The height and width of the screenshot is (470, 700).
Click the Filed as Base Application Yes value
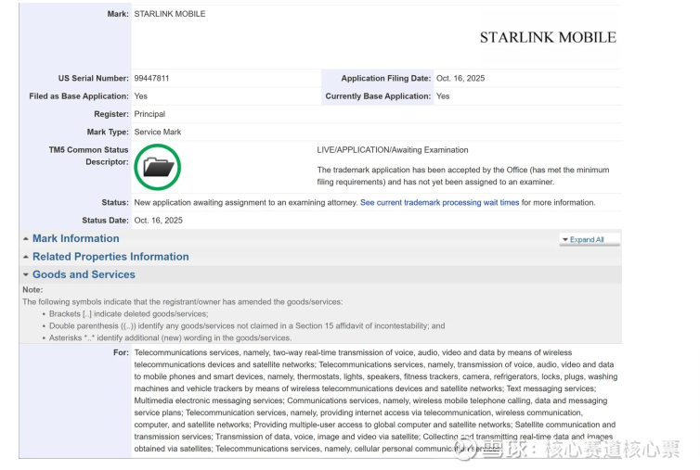140,96
